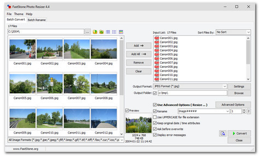Start conversion with Convert button

pyautogui.click(x=239, y=133)
